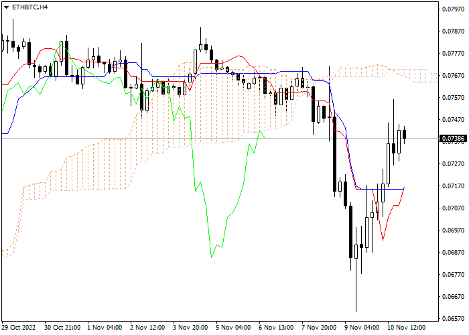Click the 0.07070 price axis label

click(x=453, y=208)
